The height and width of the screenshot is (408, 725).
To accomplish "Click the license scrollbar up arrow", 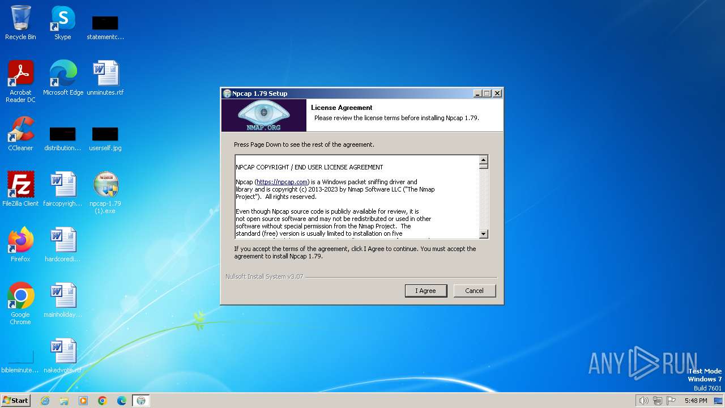I will tap(483, 160).
